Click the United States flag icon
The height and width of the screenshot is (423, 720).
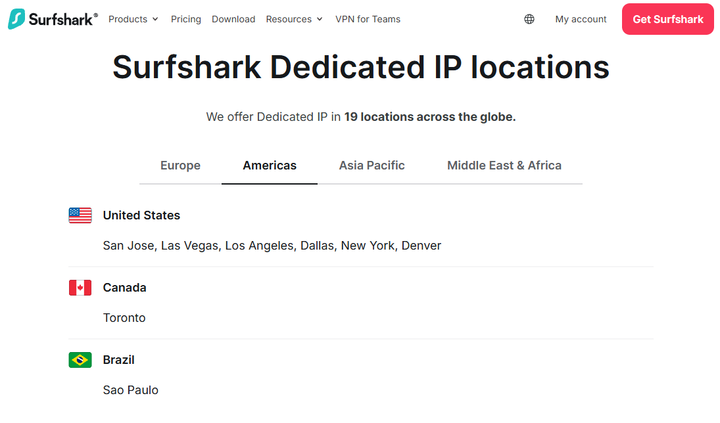pos(80,215)
